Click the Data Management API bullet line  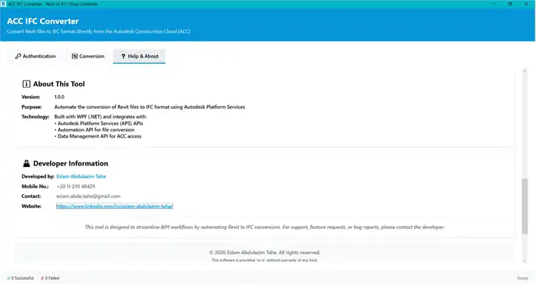98,136
